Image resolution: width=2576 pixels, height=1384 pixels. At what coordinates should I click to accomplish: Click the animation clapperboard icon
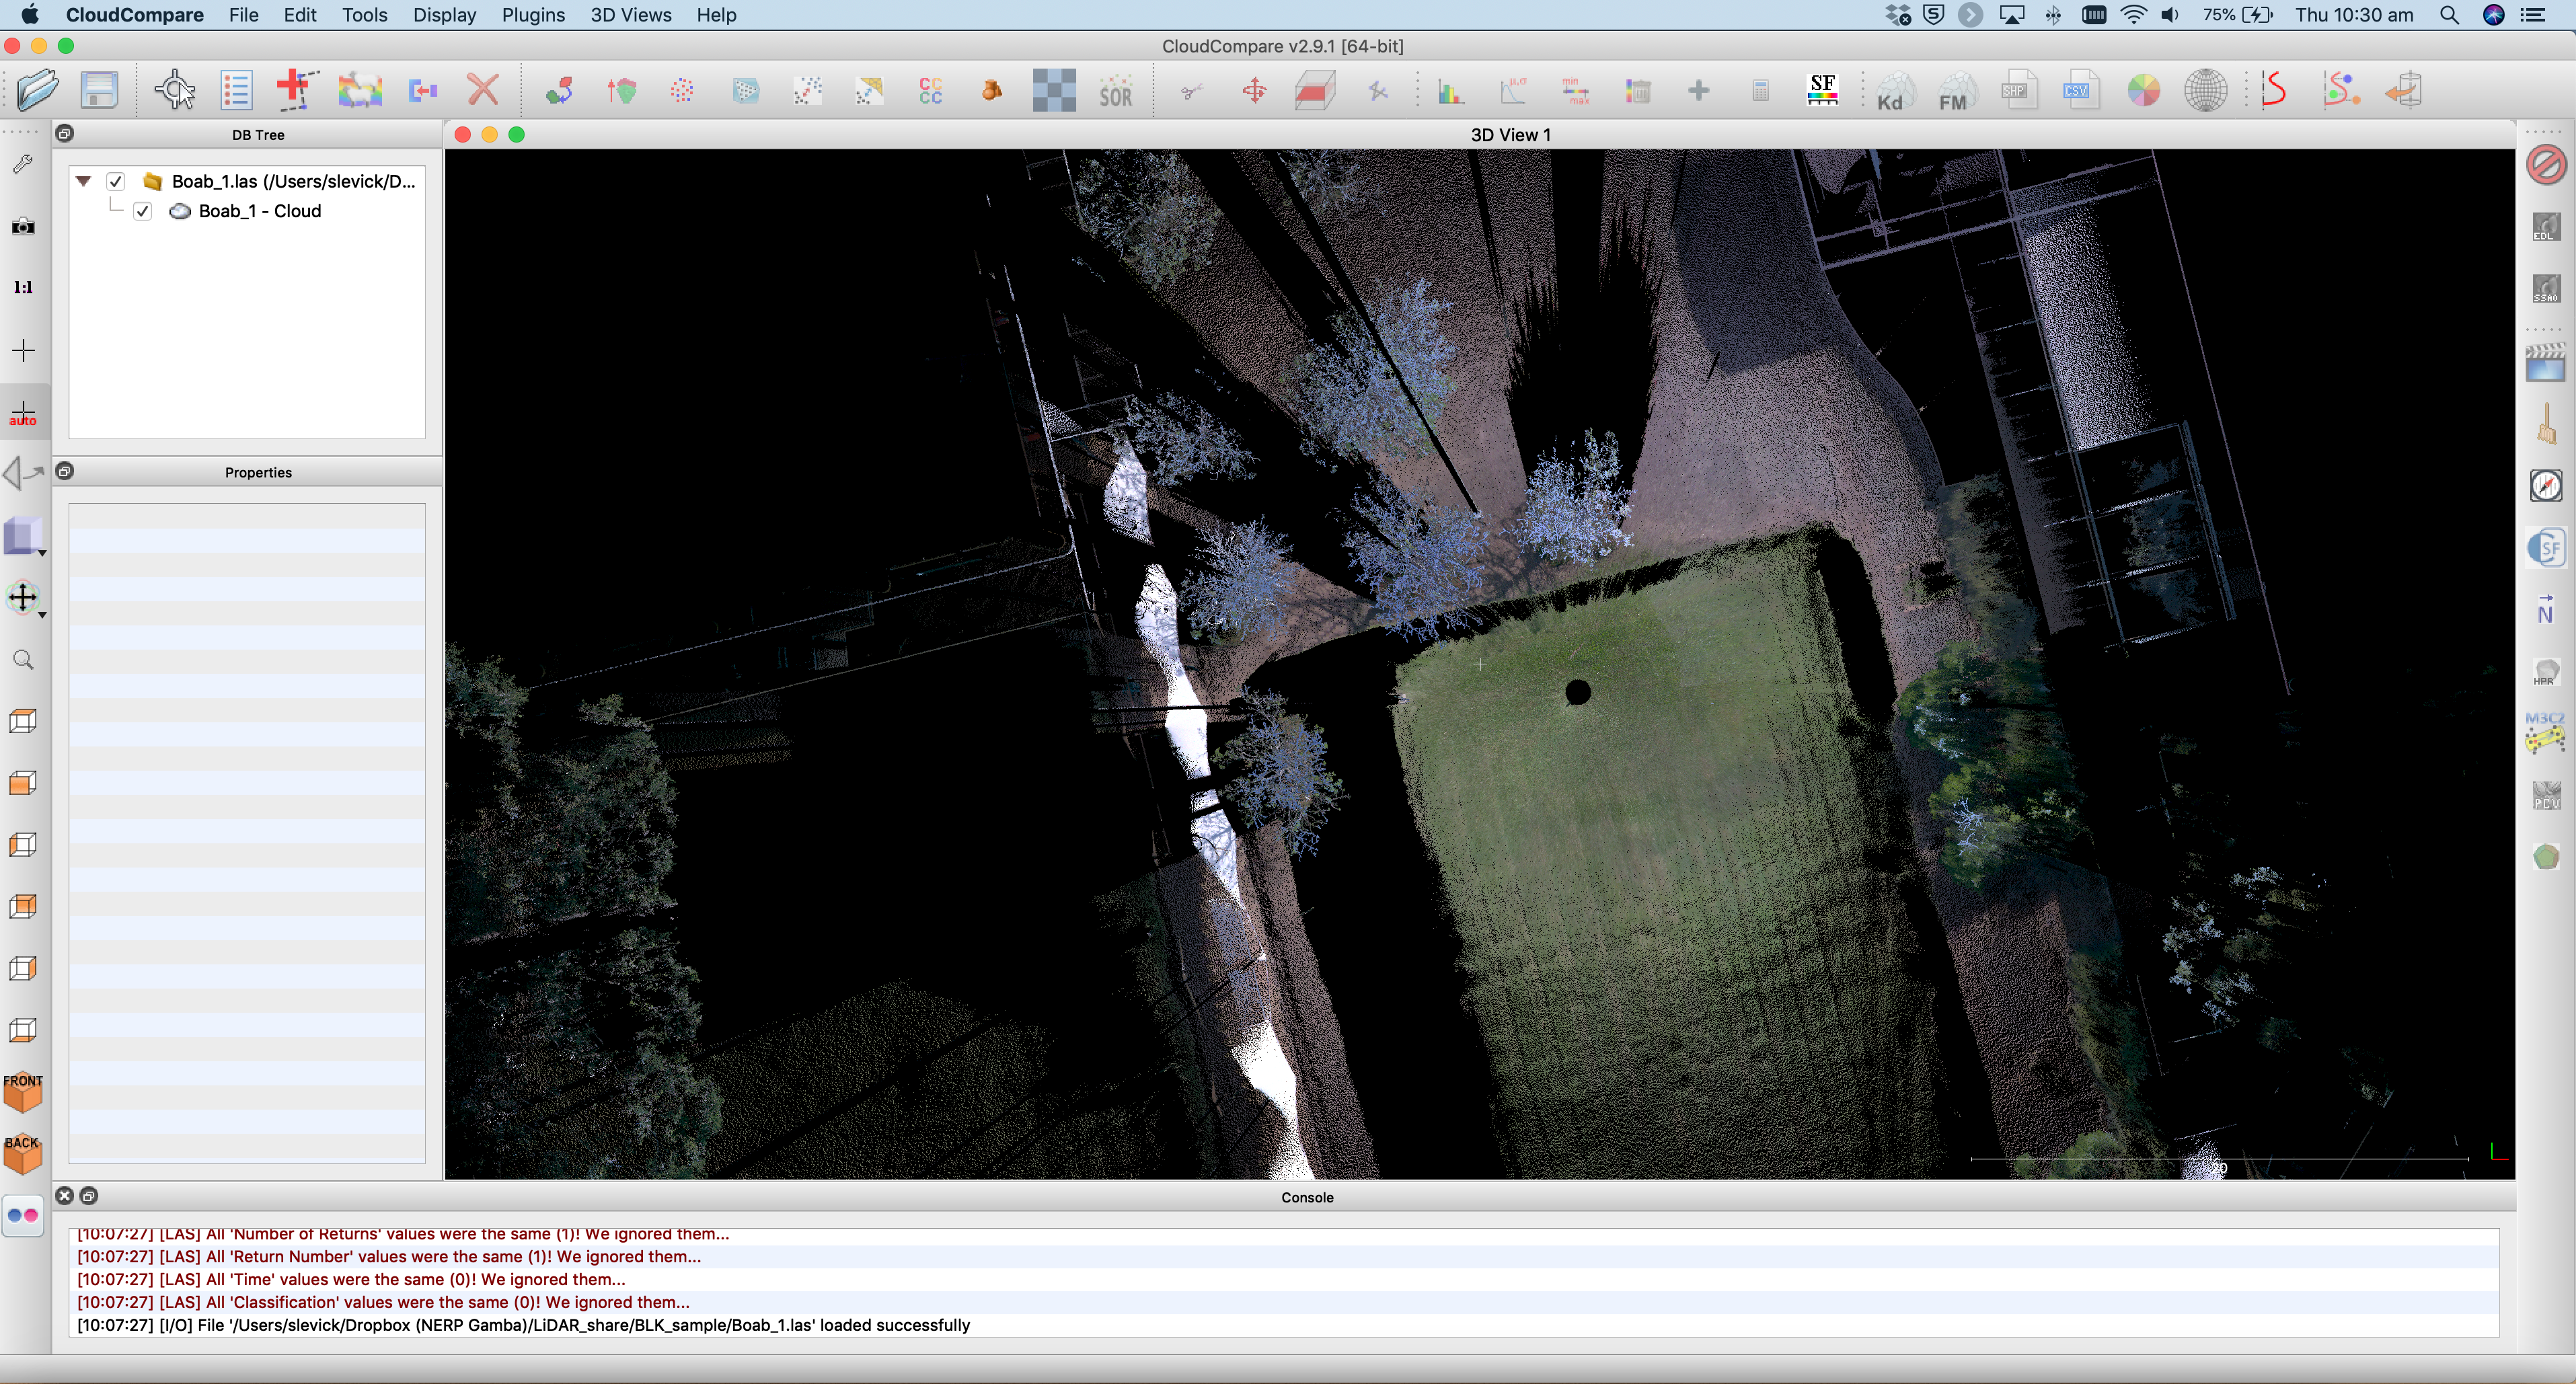coord(2545,362)
